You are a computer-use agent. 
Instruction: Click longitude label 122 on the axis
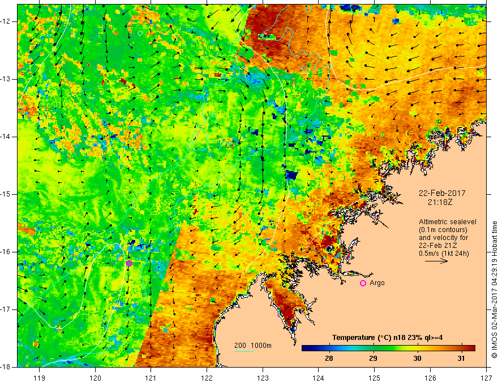[x=207, y=378]
